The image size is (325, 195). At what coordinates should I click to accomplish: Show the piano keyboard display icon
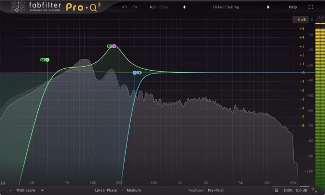click(3, 183)
